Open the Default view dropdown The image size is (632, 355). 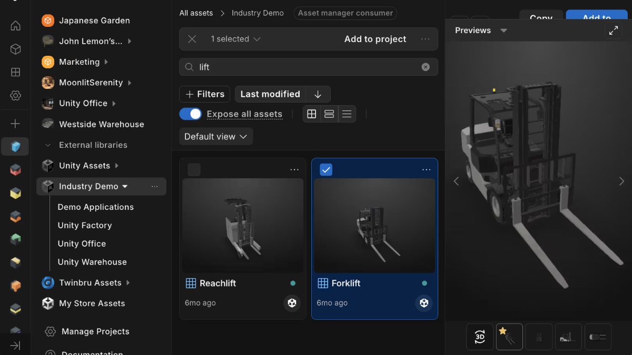[216, 136]
